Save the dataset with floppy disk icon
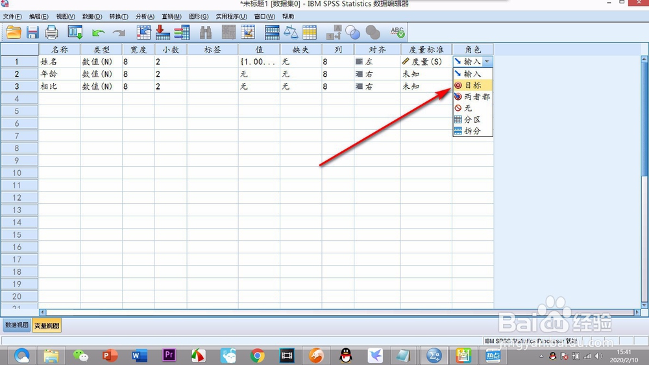 tap(32, 32)
